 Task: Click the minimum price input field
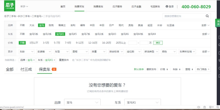(133, 43)
